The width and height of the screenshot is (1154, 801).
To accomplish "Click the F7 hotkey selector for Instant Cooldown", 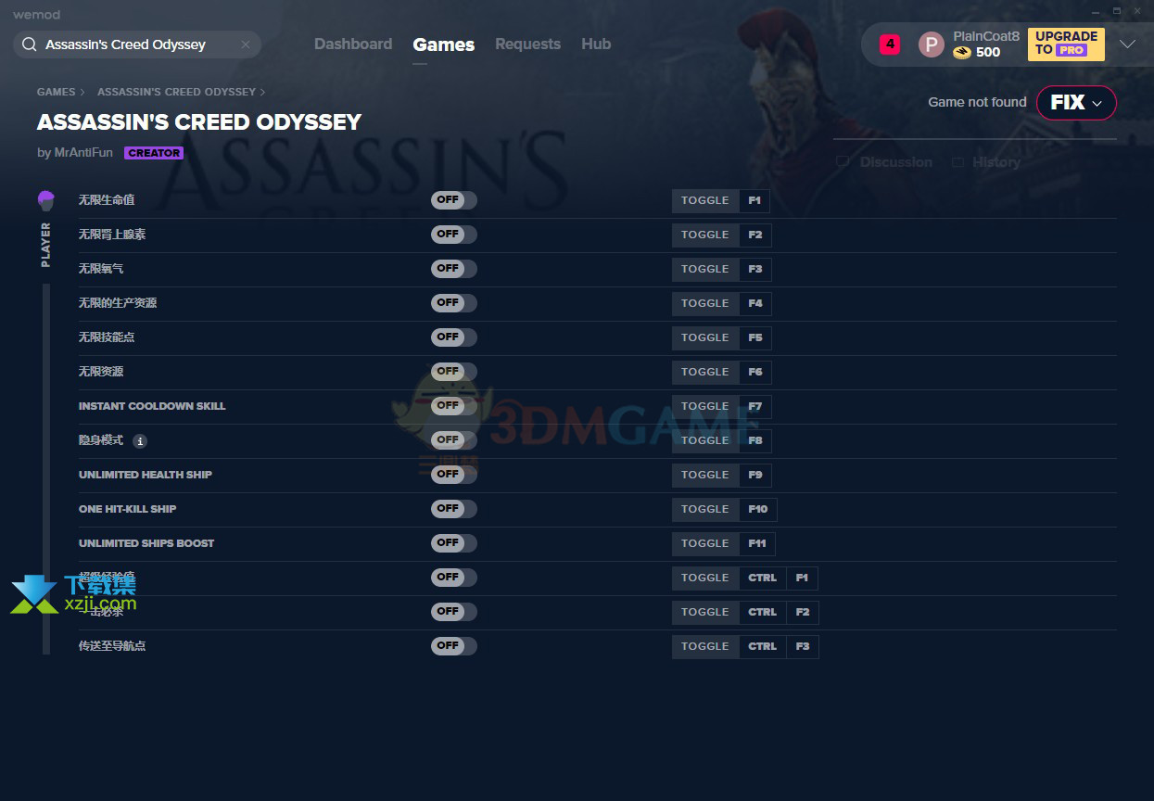I will pyautogui.click(x=755, y=406).
